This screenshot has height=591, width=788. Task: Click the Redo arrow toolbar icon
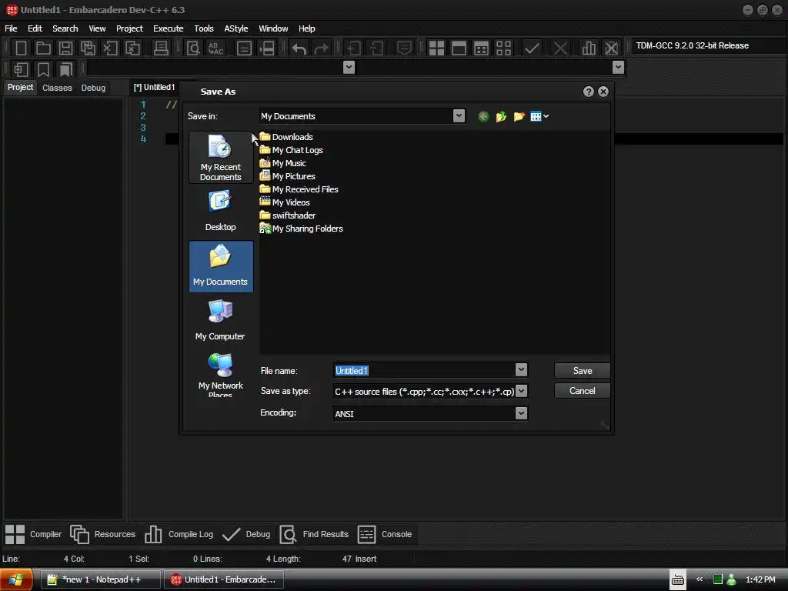pos(321,48)
